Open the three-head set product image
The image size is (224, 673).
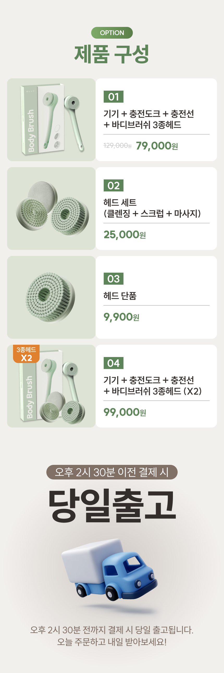click(51, 208)
